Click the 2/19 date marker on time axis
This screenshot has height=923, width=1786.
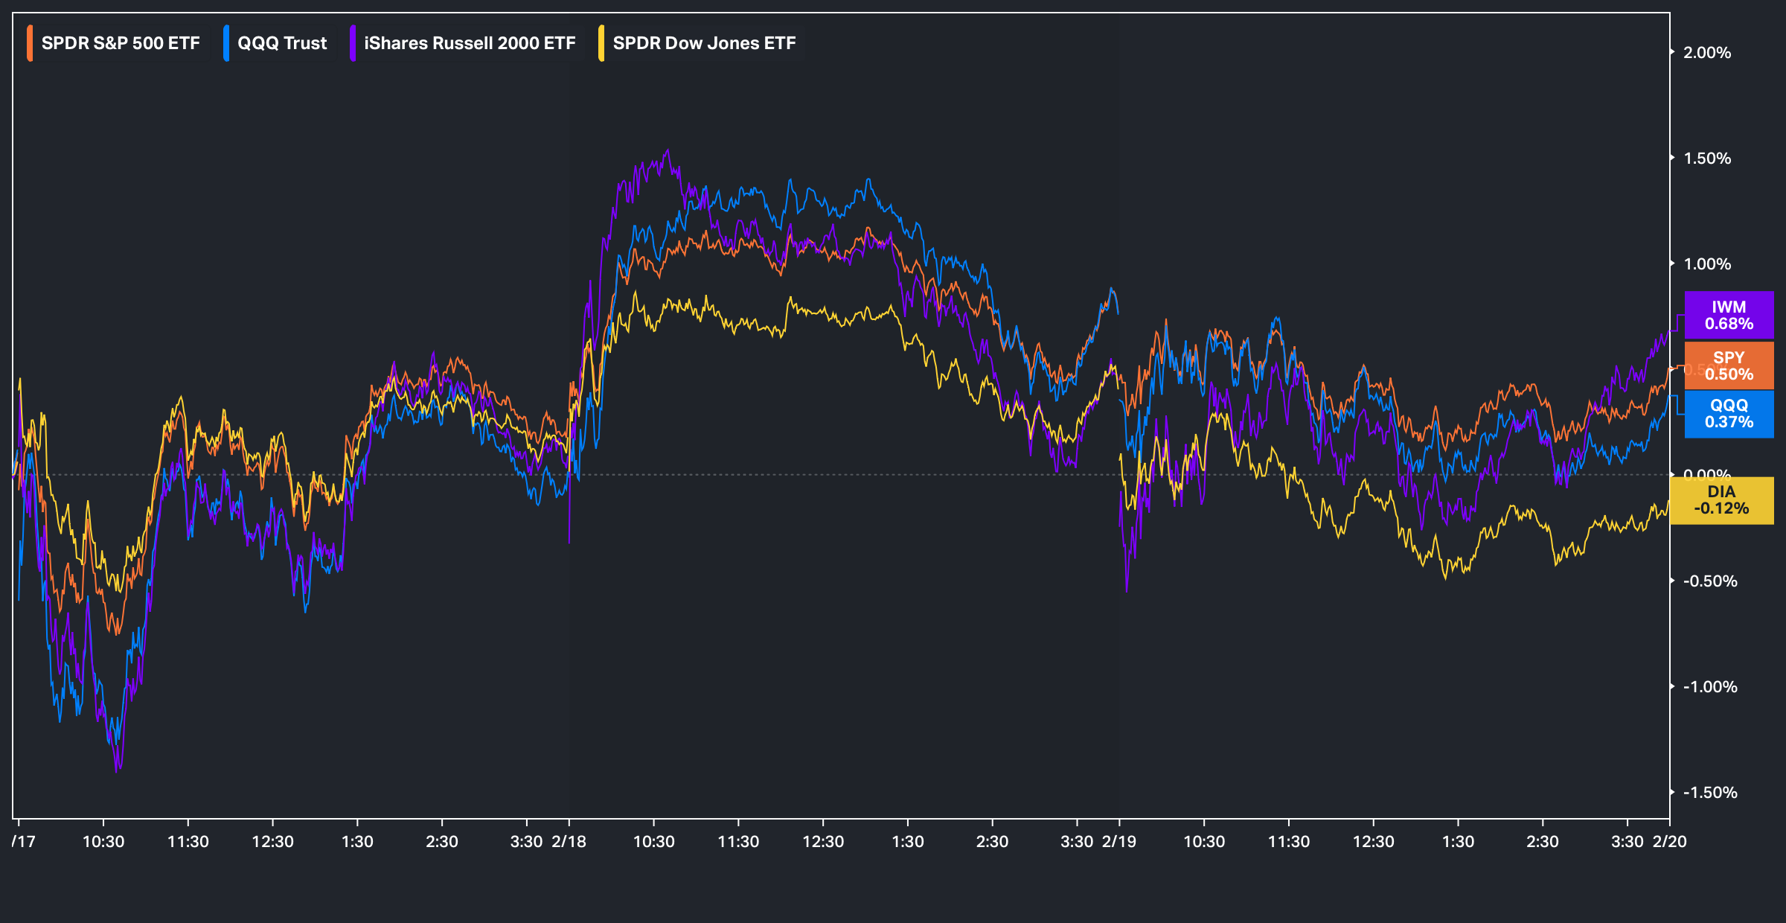pyautogui.click(x=1118, y=841)
